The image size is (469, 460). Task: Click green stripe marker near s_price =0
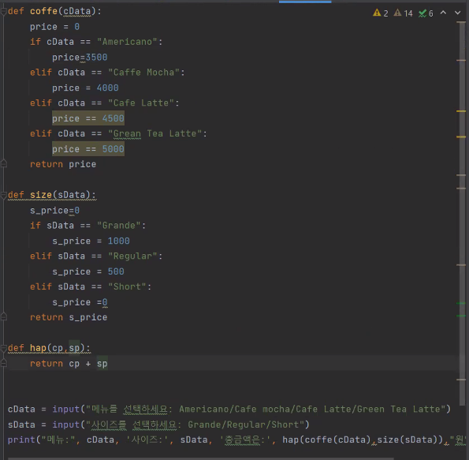click(x=461, y=303)
